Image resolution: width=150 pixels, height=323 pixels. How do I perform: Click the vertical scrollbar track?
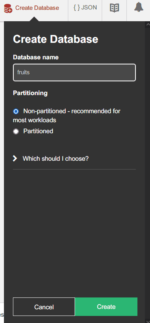point(148,173)
